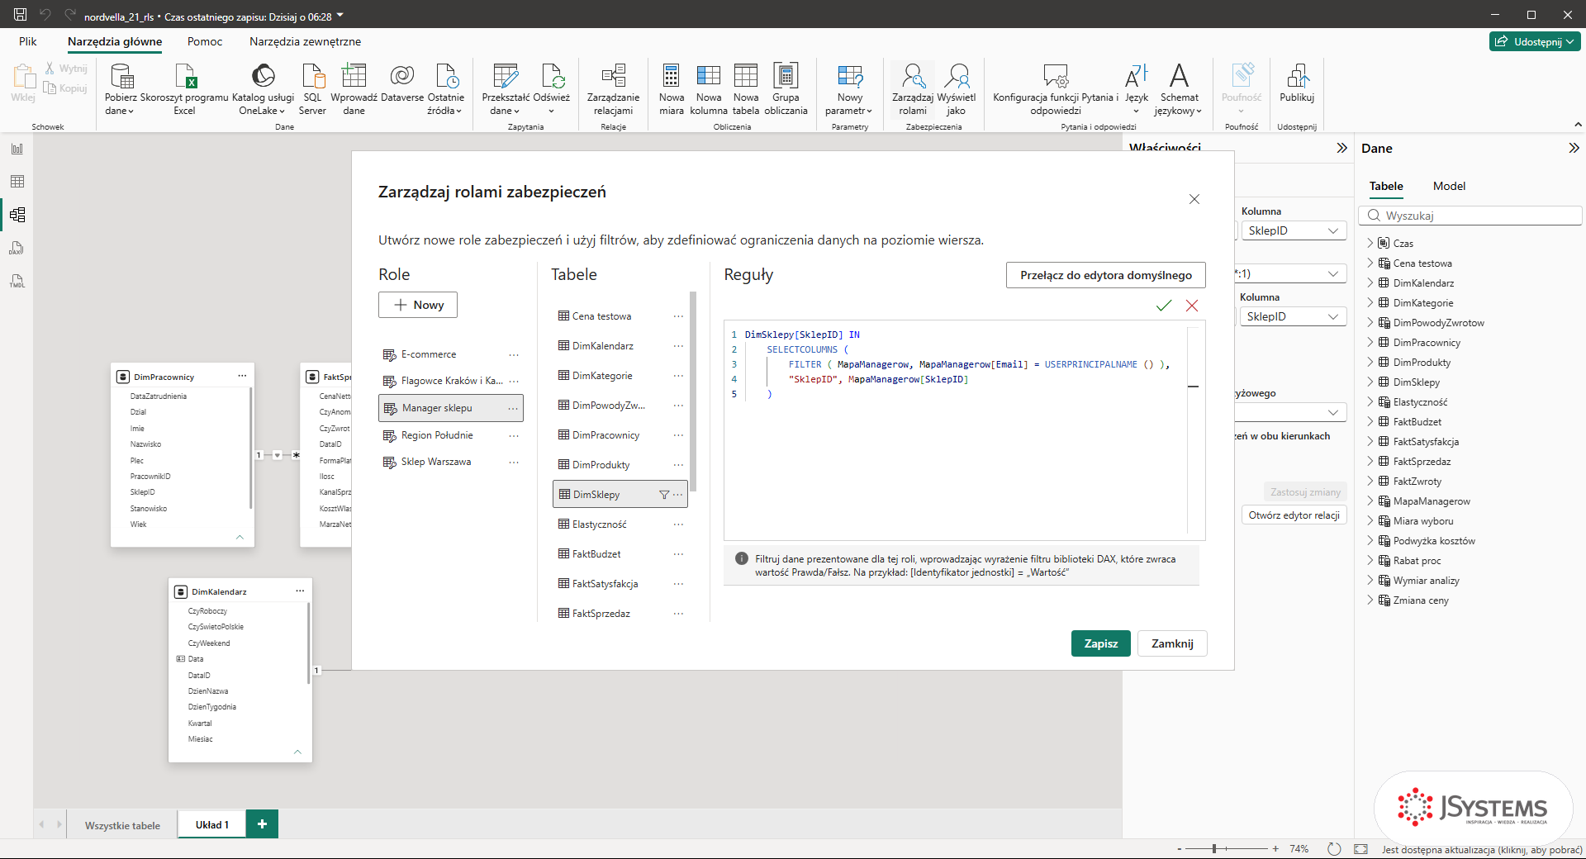Open the Plik menu

click(x=28, y=41)
